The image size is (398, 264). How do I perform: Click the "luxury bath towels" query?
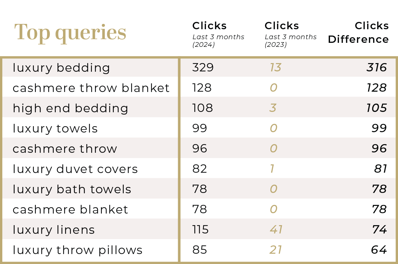click(x=72, y=189)
